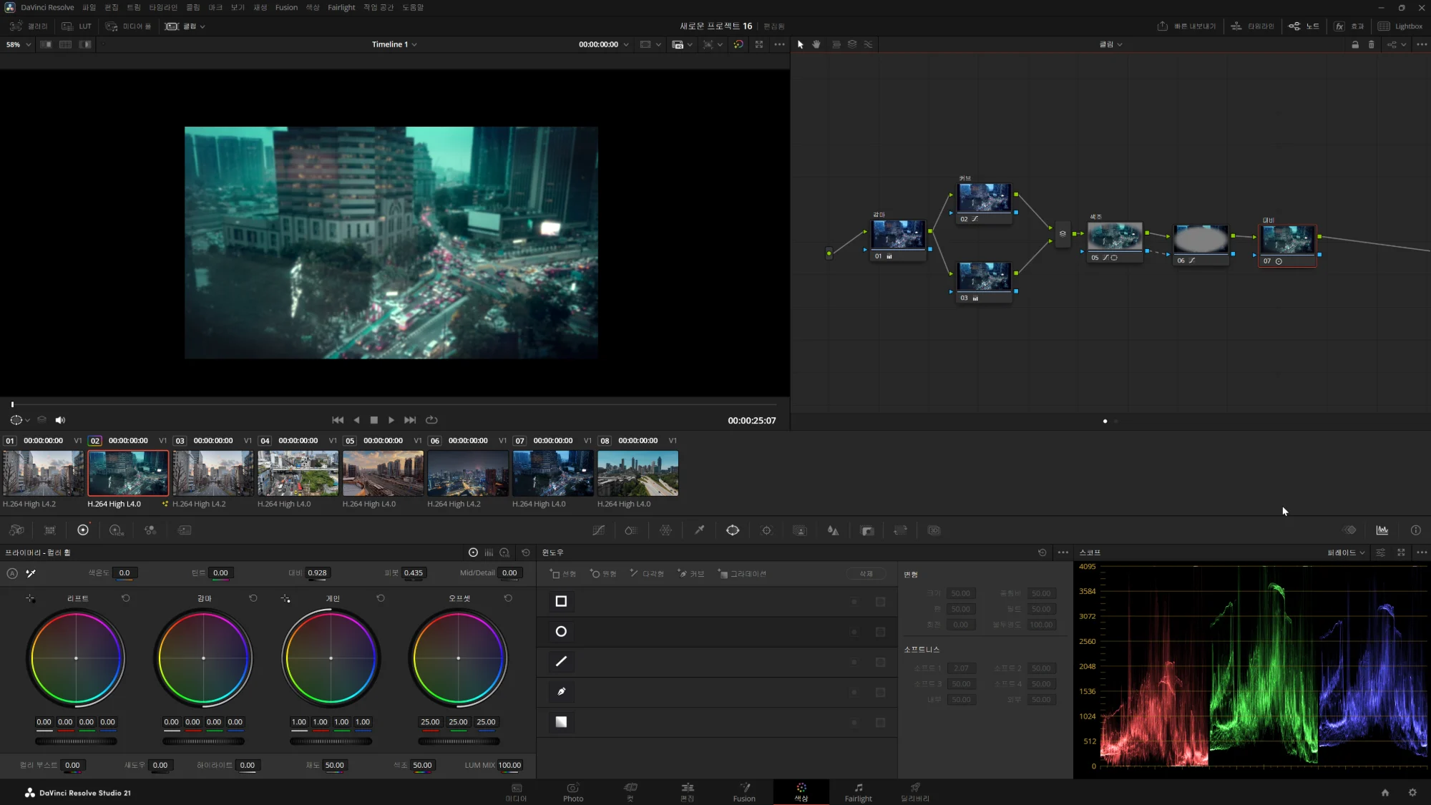Select the Power Windows palette icon
The width and height of the screenshot is (1431, 805).
pyautogui.click(x=733, y=530)
